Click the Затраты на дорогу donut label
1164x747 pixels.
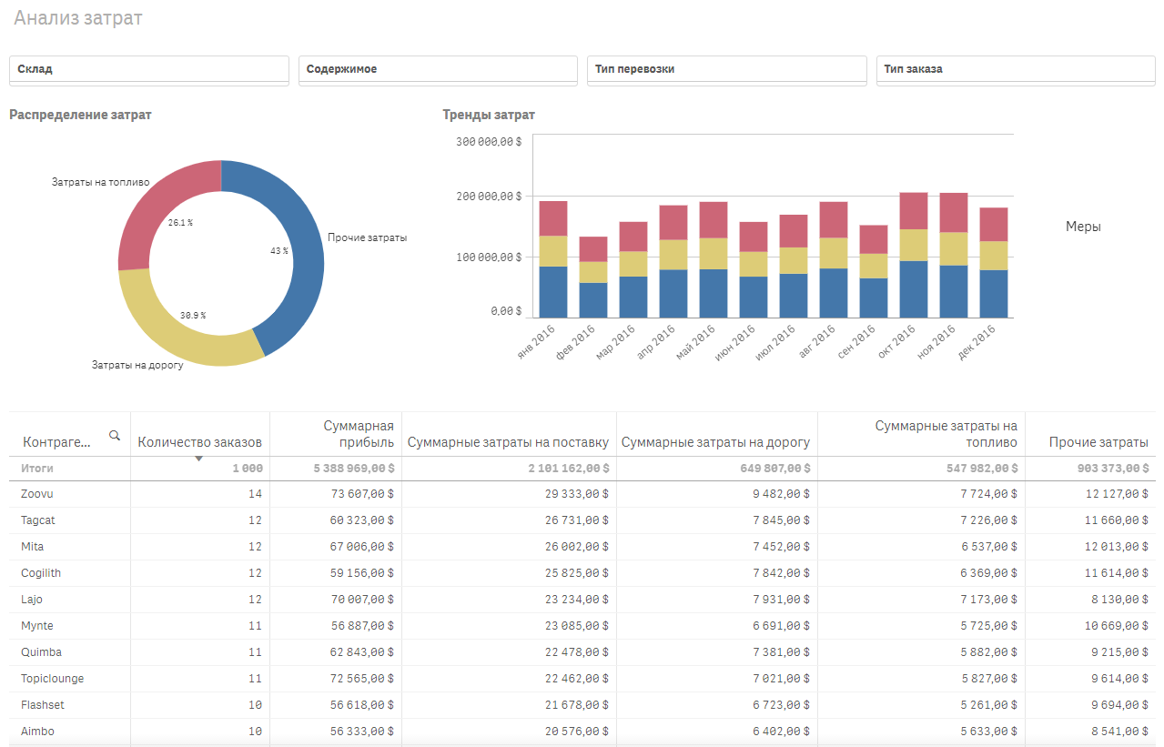137,365
